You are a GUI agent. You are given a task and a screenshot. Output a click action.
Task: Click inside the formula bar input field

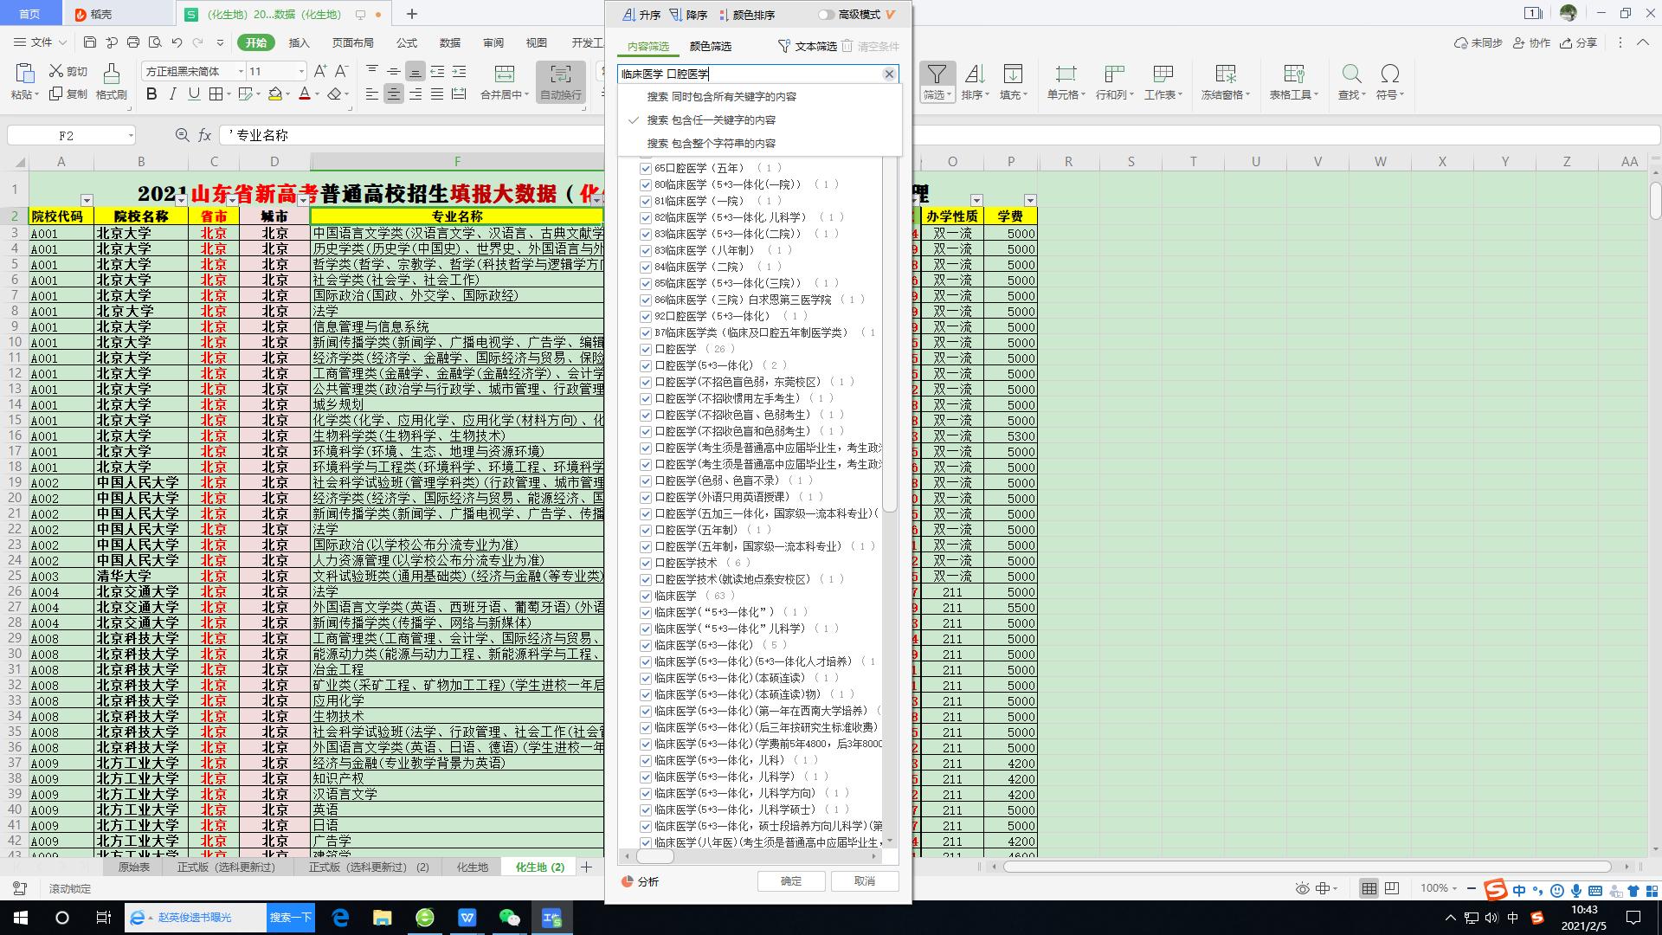390,135
